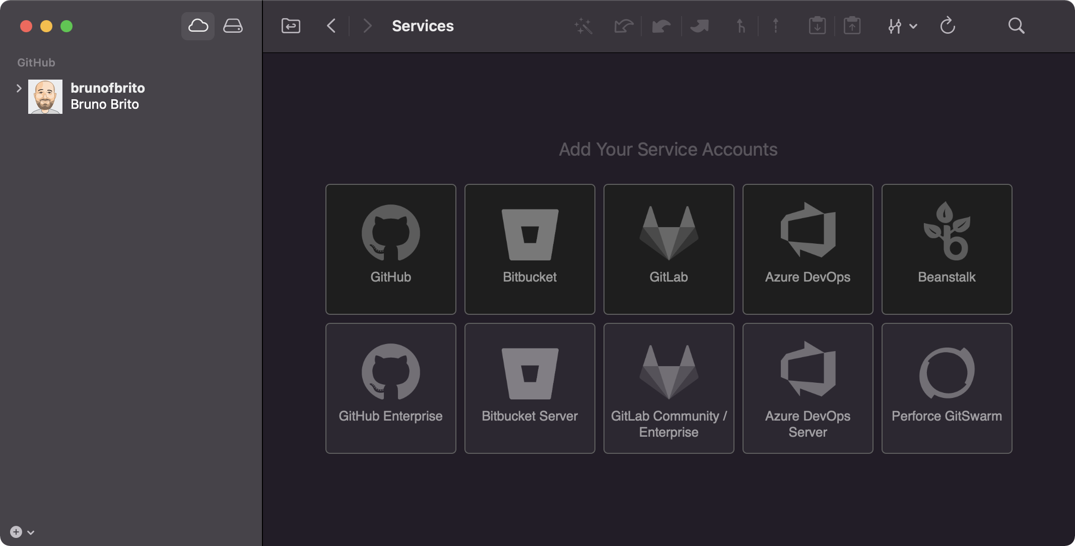Open the filter settings dropdown in the toolbar
The width and height of the screenshot is (1075, 546).
tap(901, 25)
